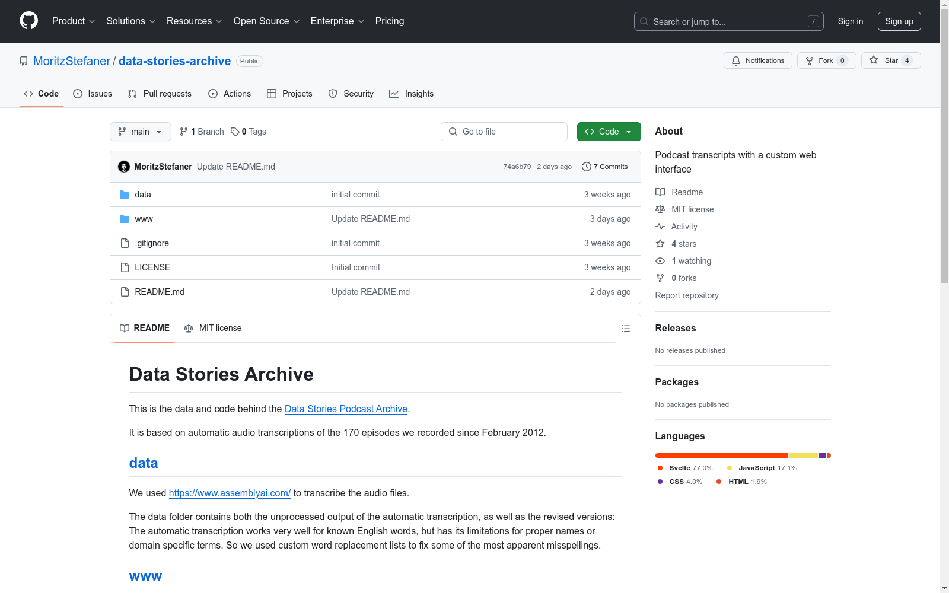This screenshot has width=949, height=593.
Task: Fork this repository
Action: [x=826, y=60]
